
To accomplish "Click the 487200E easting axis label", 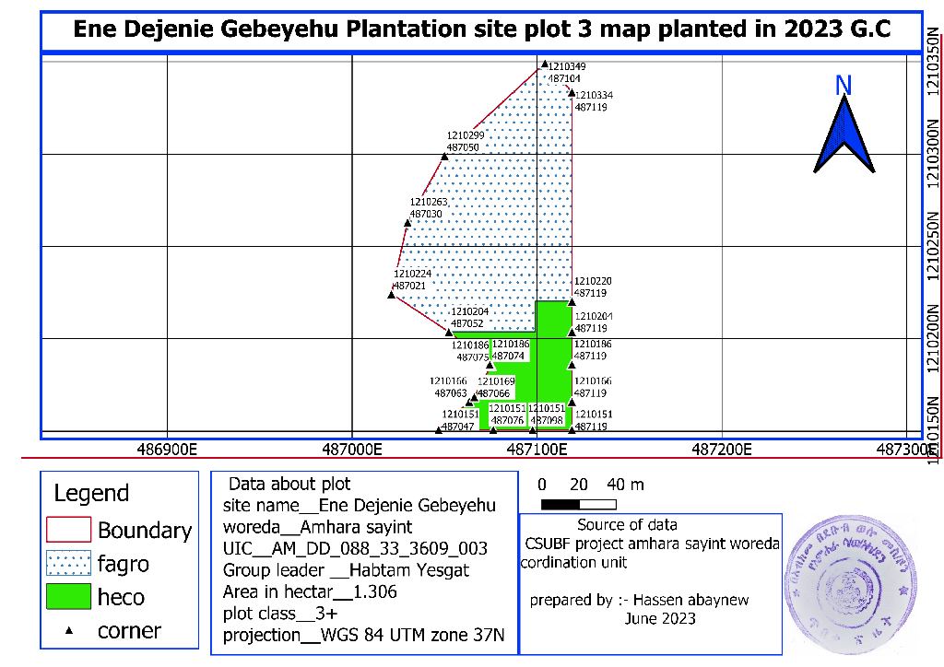I will click(722, 450).
